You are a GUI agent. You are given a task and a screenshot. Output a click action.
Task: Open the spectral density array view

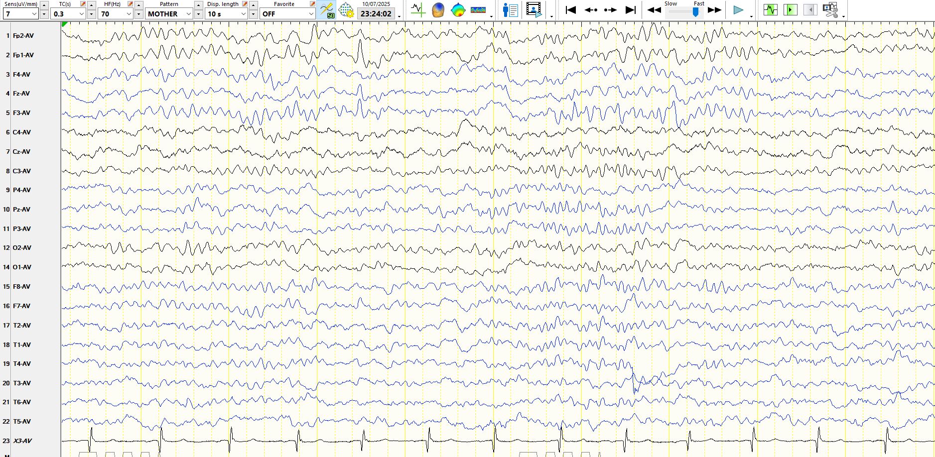click(x=478, y=9)
